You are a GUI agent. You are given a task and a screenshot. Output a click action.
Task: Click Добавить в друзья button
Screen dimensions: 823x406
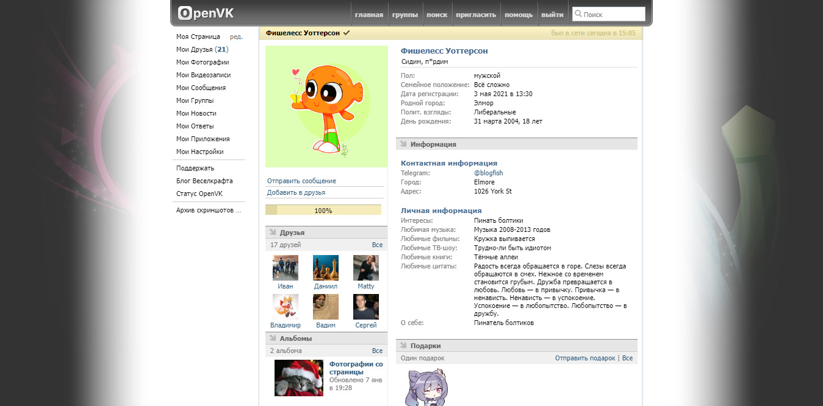tap(325, 192)
